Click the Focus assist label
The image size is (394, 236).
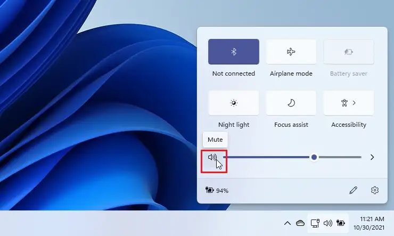[x=291, y=125]
